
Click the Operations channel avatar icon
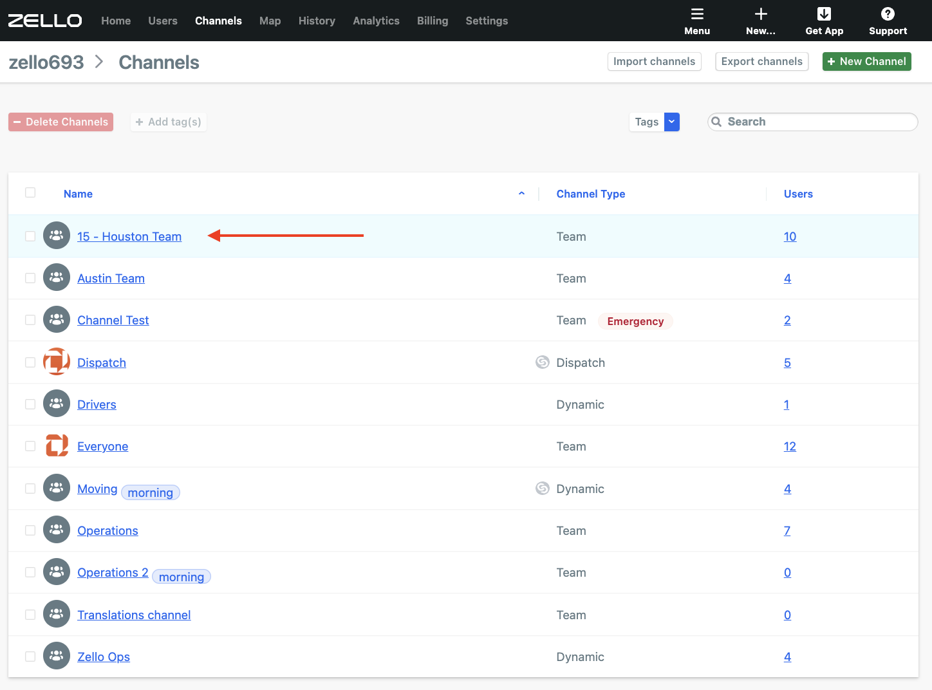pyautogui.click(x=57, y=530)
